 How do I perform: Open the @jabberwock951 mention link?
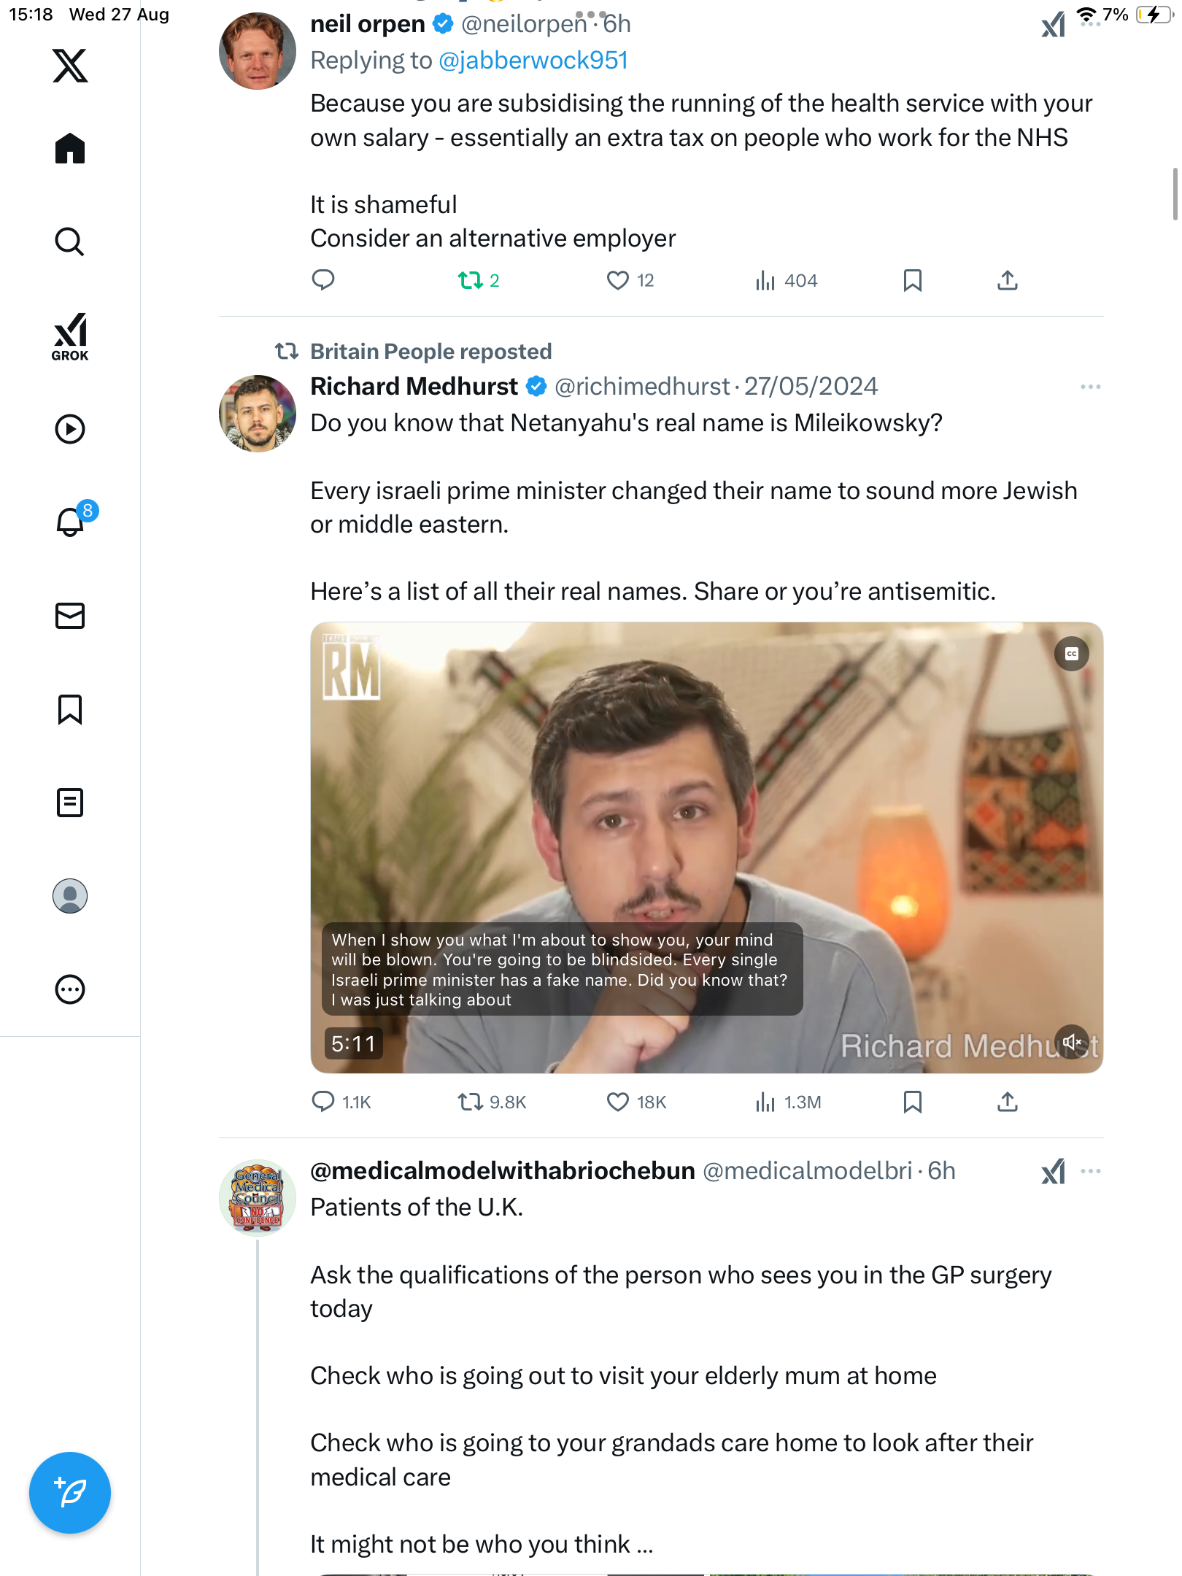tap(533, 61)
